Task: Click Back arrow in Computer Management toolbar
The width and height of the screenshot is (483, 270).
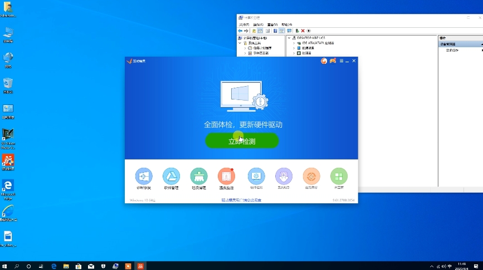Action: (240, 31)
